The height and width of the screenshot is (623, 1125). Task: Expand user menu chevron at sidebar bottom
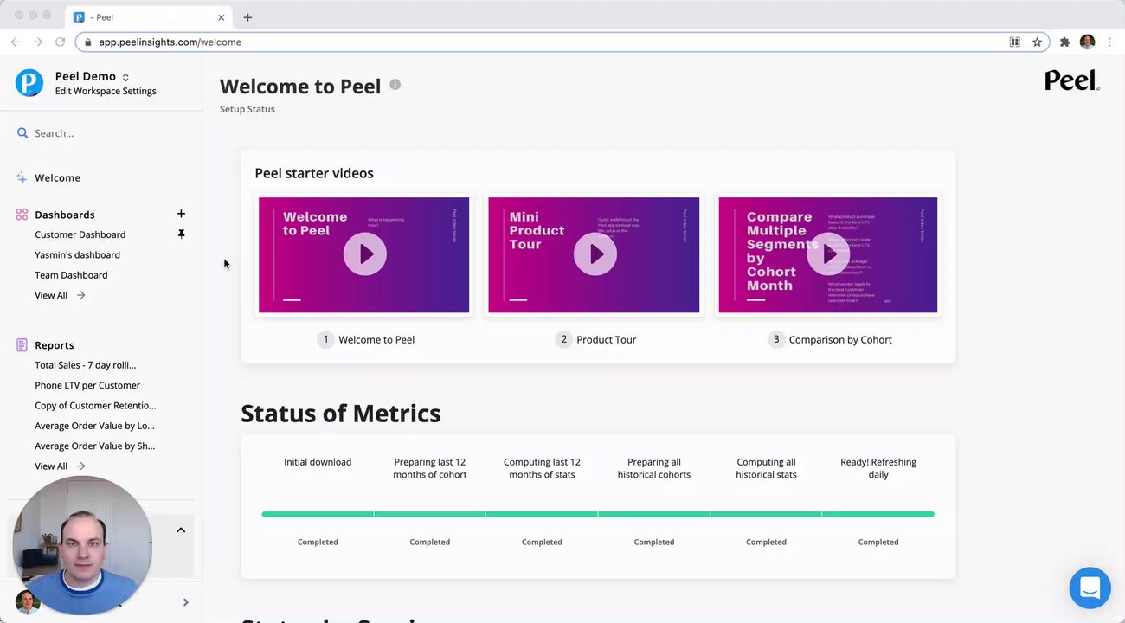(x=185, y=602)
